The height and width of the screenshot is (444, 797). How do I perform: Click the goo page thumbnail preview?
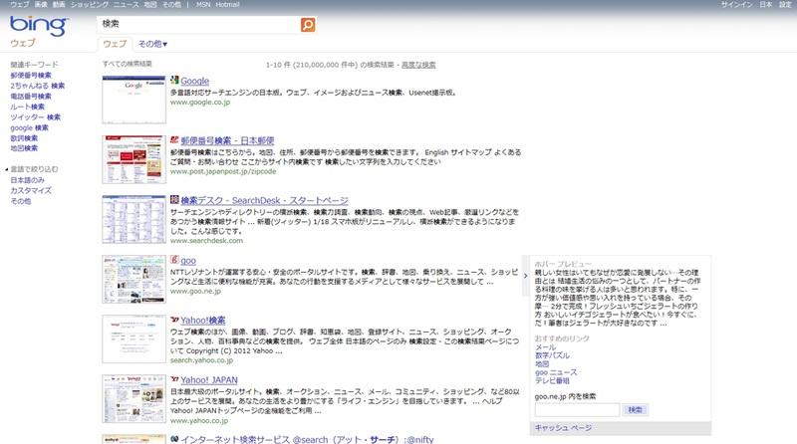pyautogui.click(x=133, y=280)
